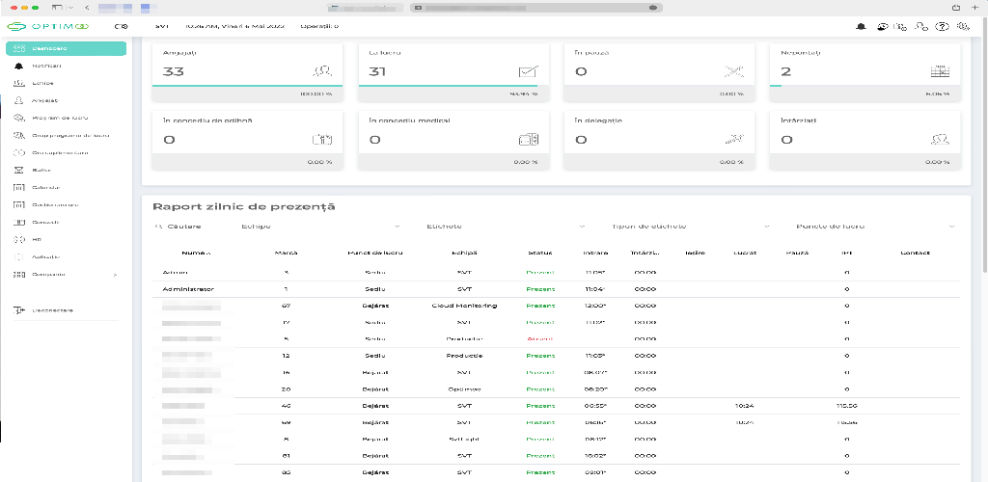Click the Căutare search field
This screenshot has width=988, height=482.
click(x=191, y=226)
